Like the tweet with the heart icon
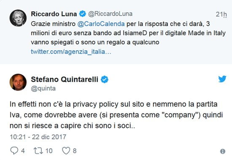This screenshot has width=232, height=160. (66, 151)
